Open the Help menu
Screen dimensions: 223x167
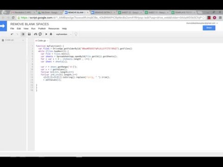[x=64, y=29]
